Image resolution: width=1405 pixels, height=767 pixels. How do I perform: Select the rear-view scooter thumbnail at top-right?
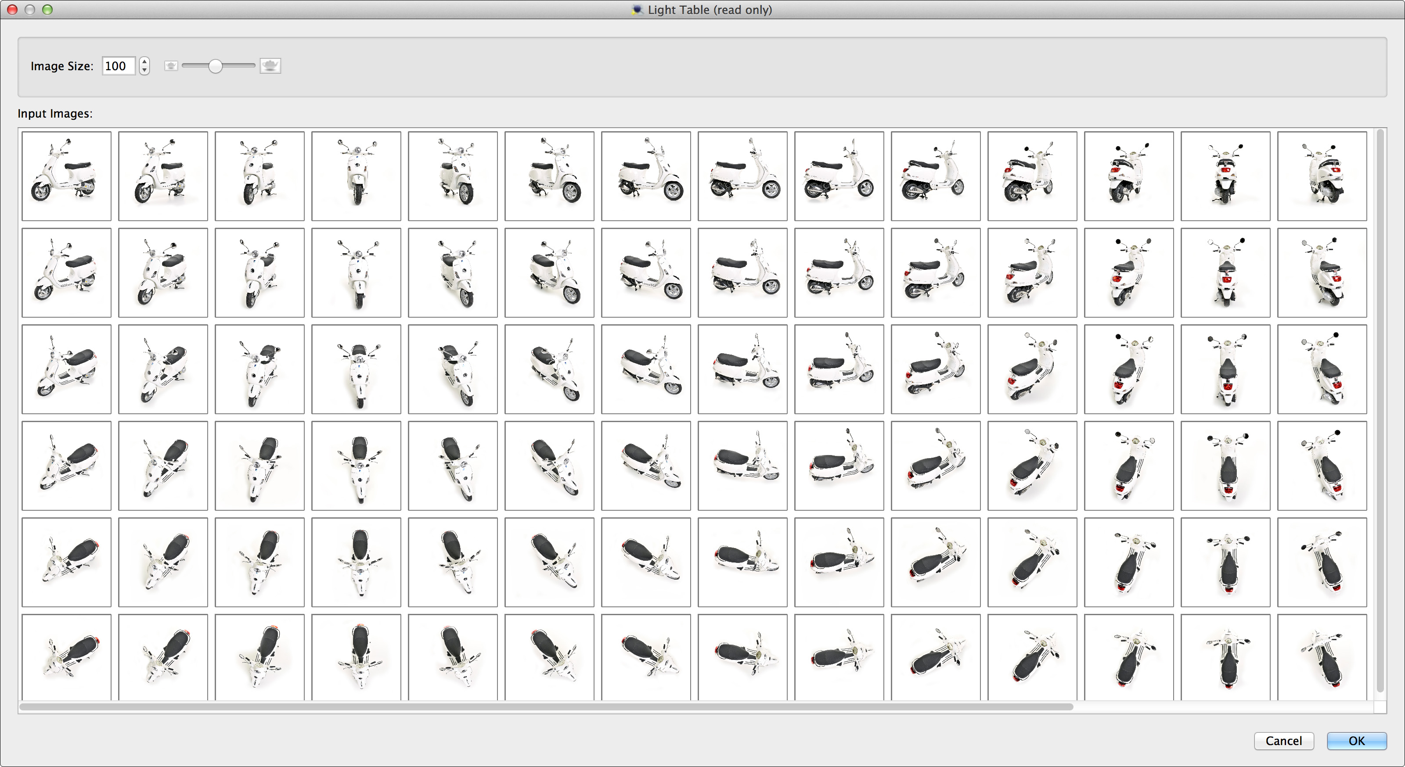click(1322, 176)
